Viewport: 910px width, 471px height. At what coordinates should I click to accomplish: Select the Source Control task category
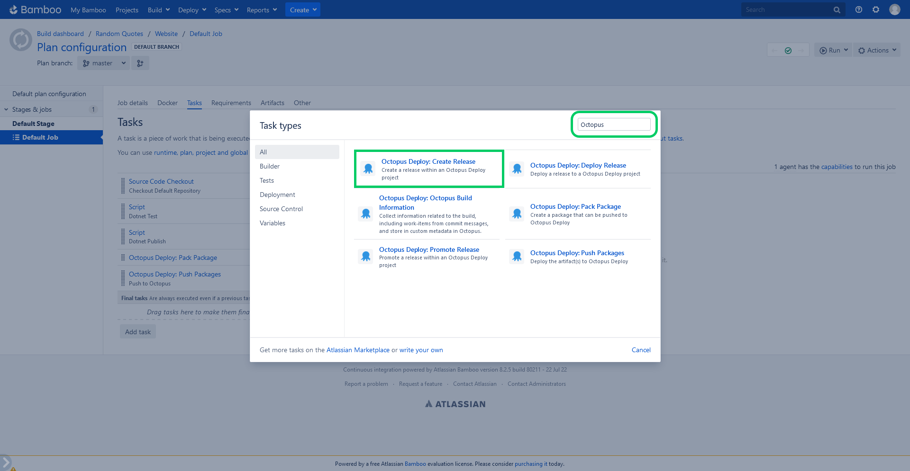point(297,209)
